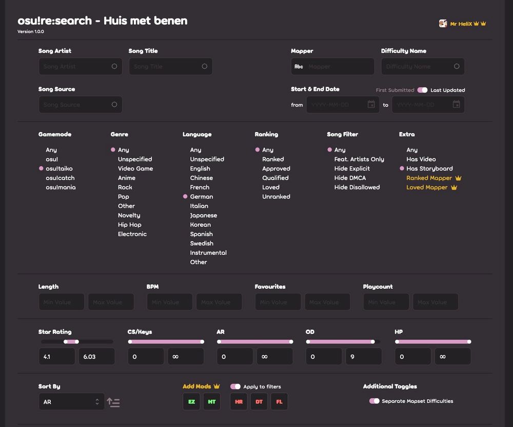Select Japanese language
The height and width of the screenshot is (427, 513).
(204, 216)
